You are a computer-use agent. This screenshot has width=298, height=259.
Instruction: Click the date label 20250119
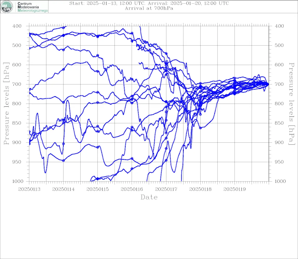[x=235, y=189]
